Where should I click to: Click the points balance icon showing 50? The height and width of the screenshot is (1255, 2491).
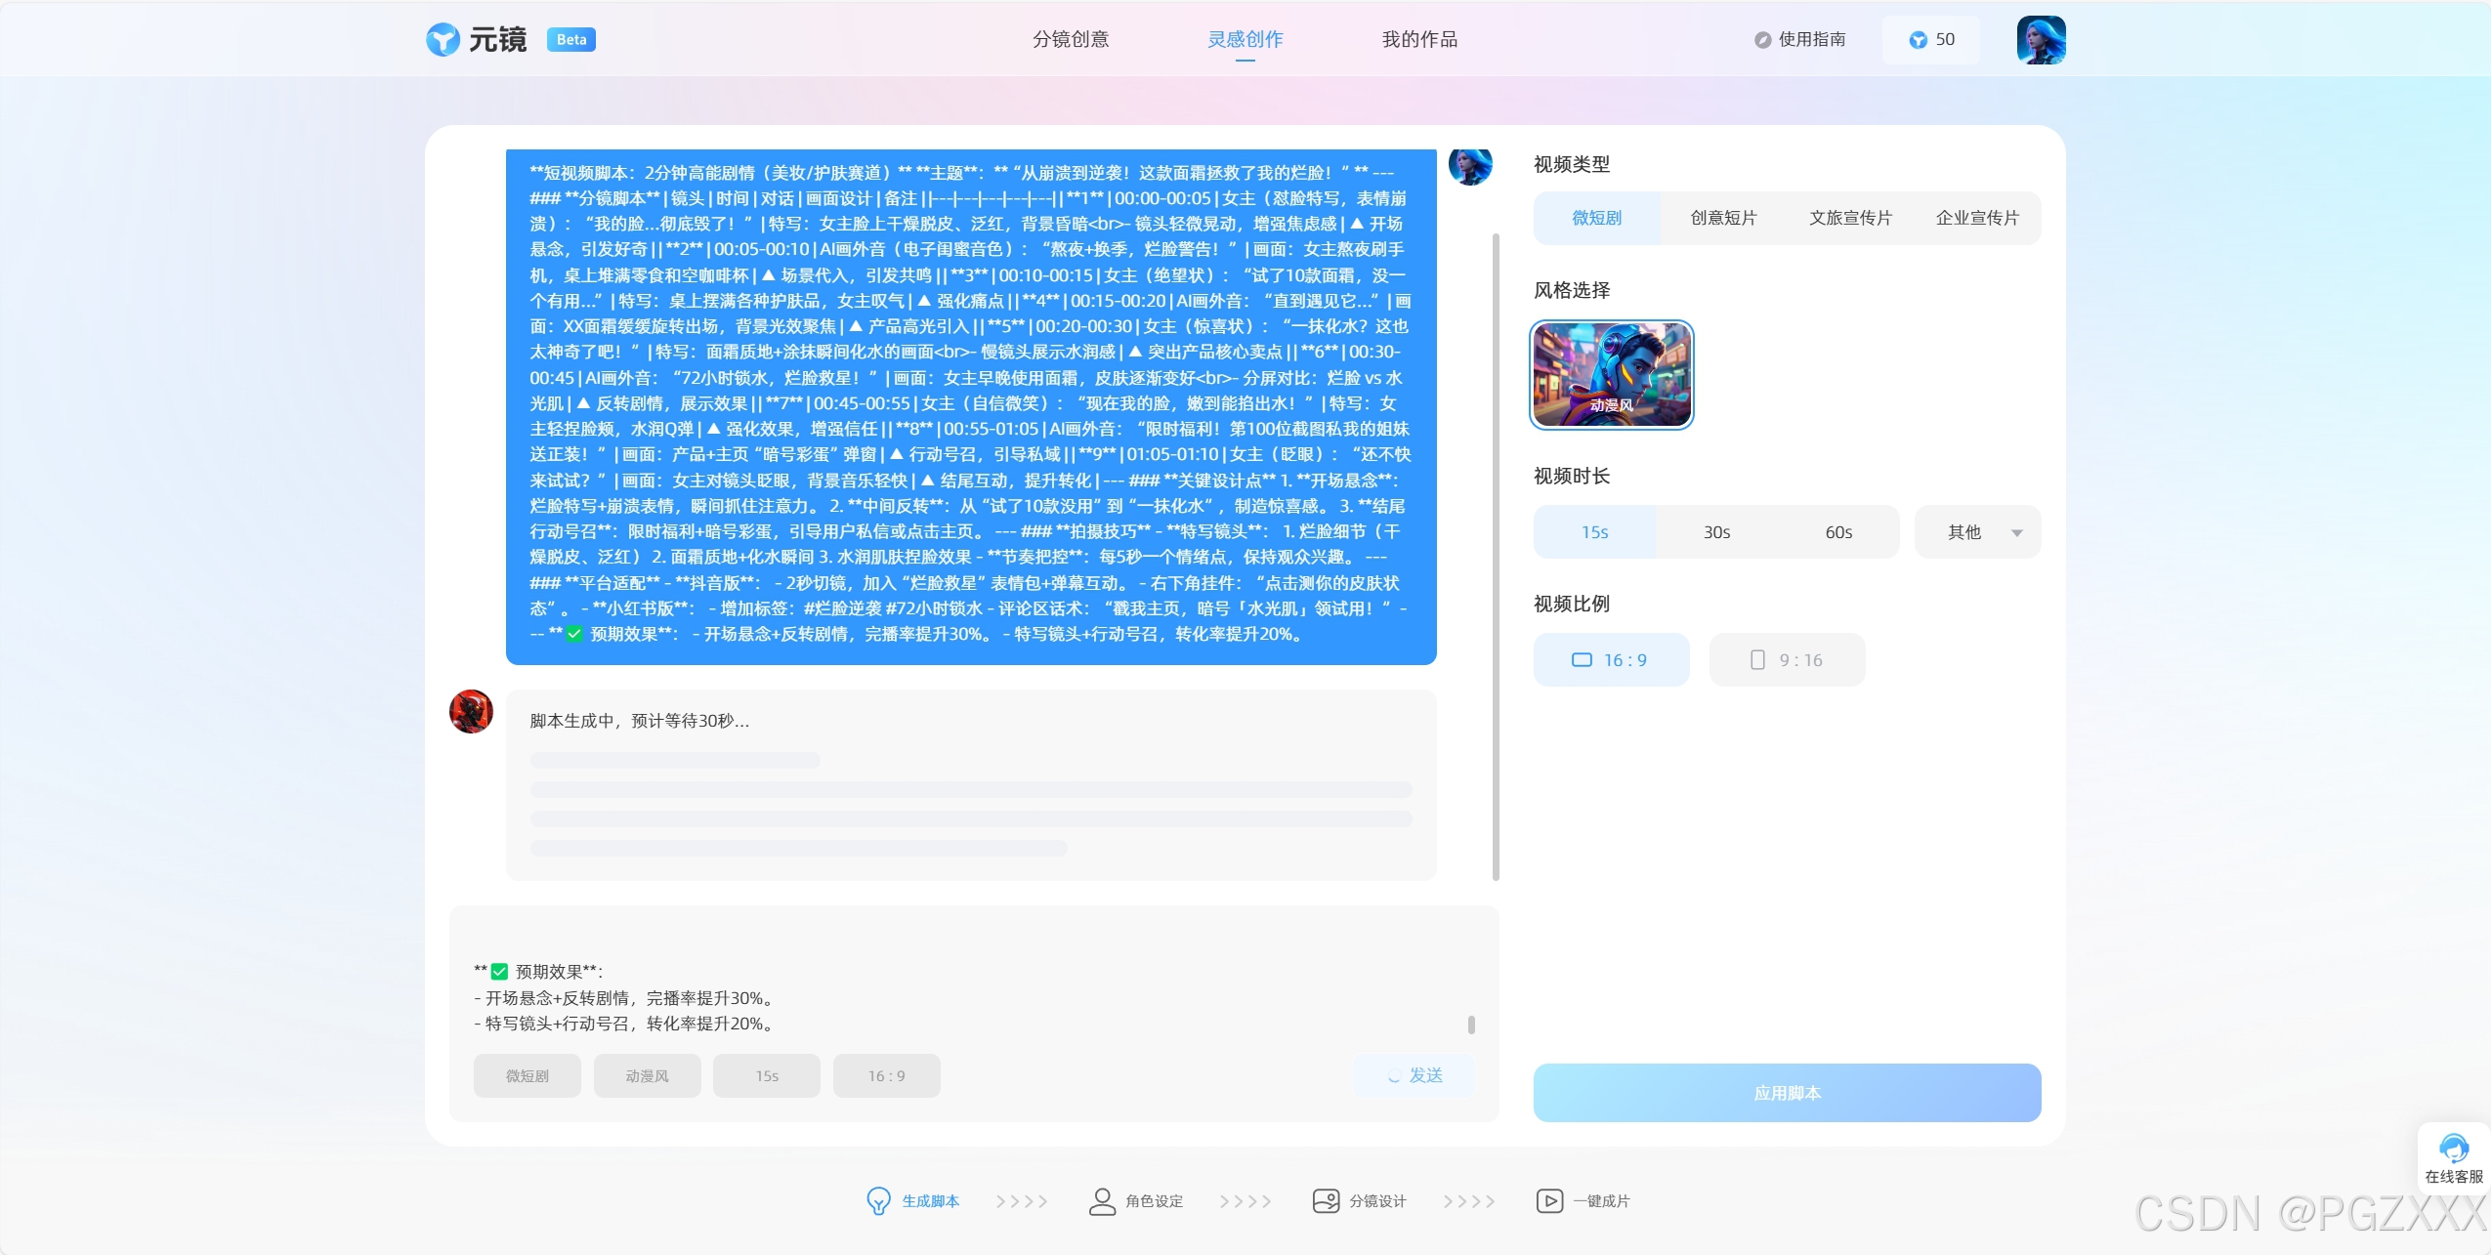point(1918,40)
